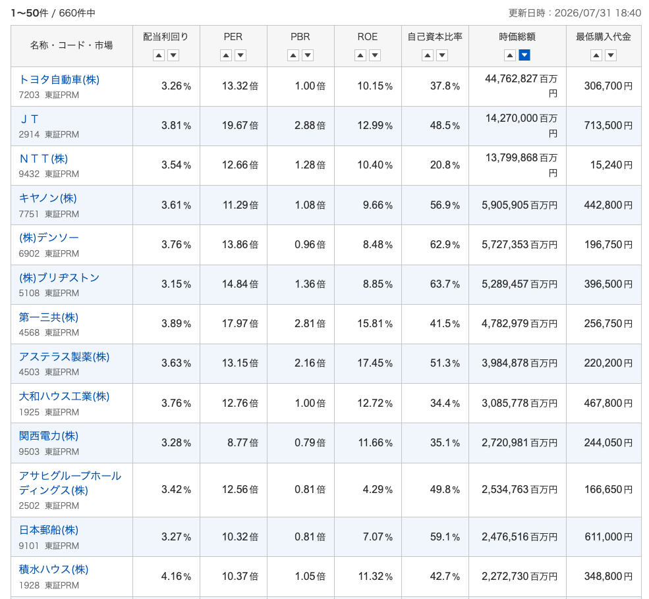Select 第一三共 ROE value 15.81%

point(375,324)
